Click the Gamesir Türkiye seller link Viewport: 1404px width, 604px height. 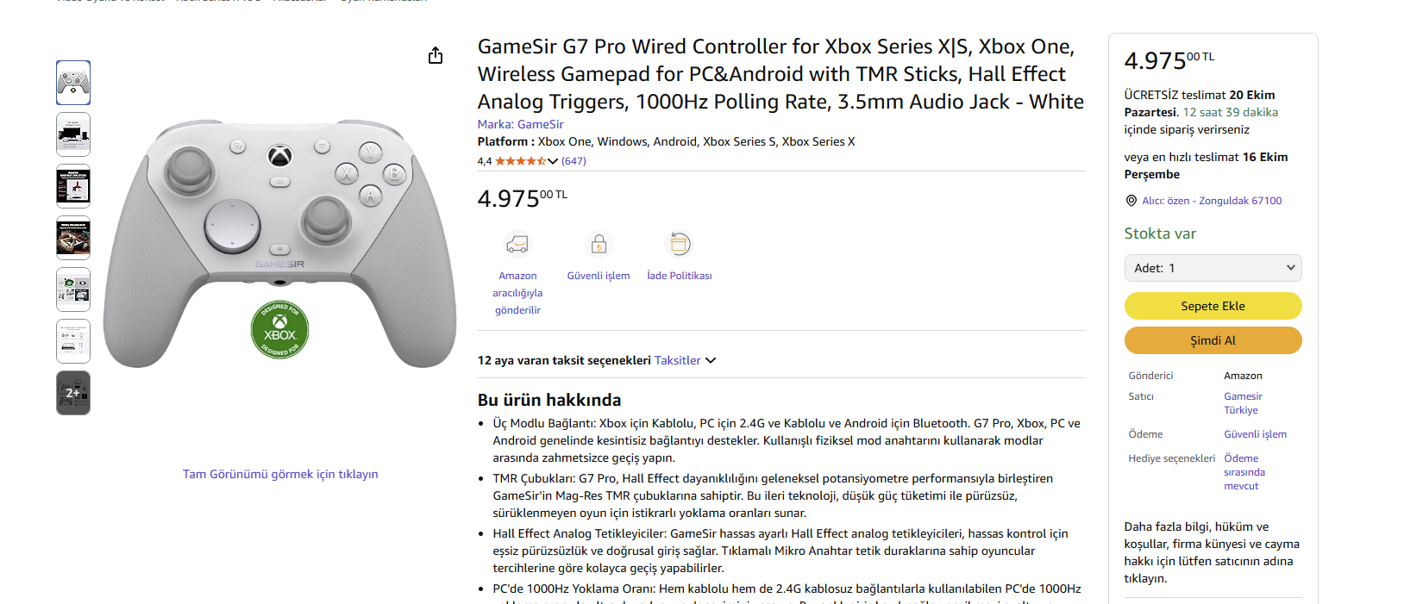tap(1242, 403)
